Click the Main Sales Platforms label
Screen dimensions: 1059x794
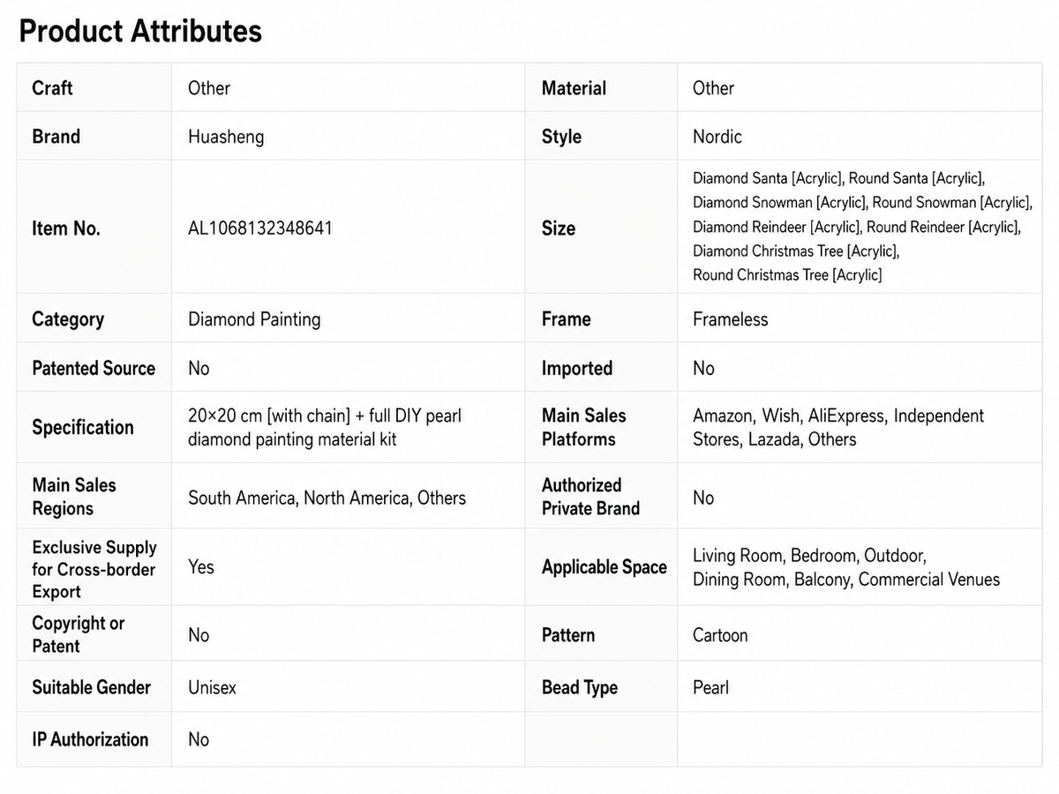pos(584,427)
